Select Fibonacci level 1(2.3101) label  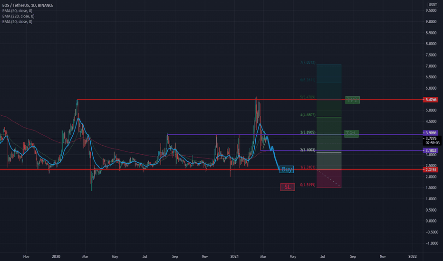pyautogui.click(x=308, y=168)
